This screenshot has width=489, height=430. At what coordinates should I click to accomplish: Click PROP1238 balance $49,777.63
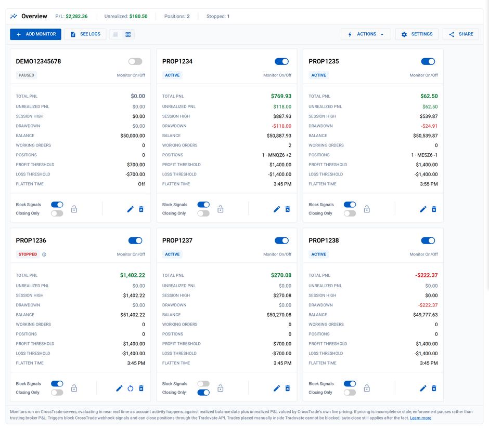(x=426, y=315)
